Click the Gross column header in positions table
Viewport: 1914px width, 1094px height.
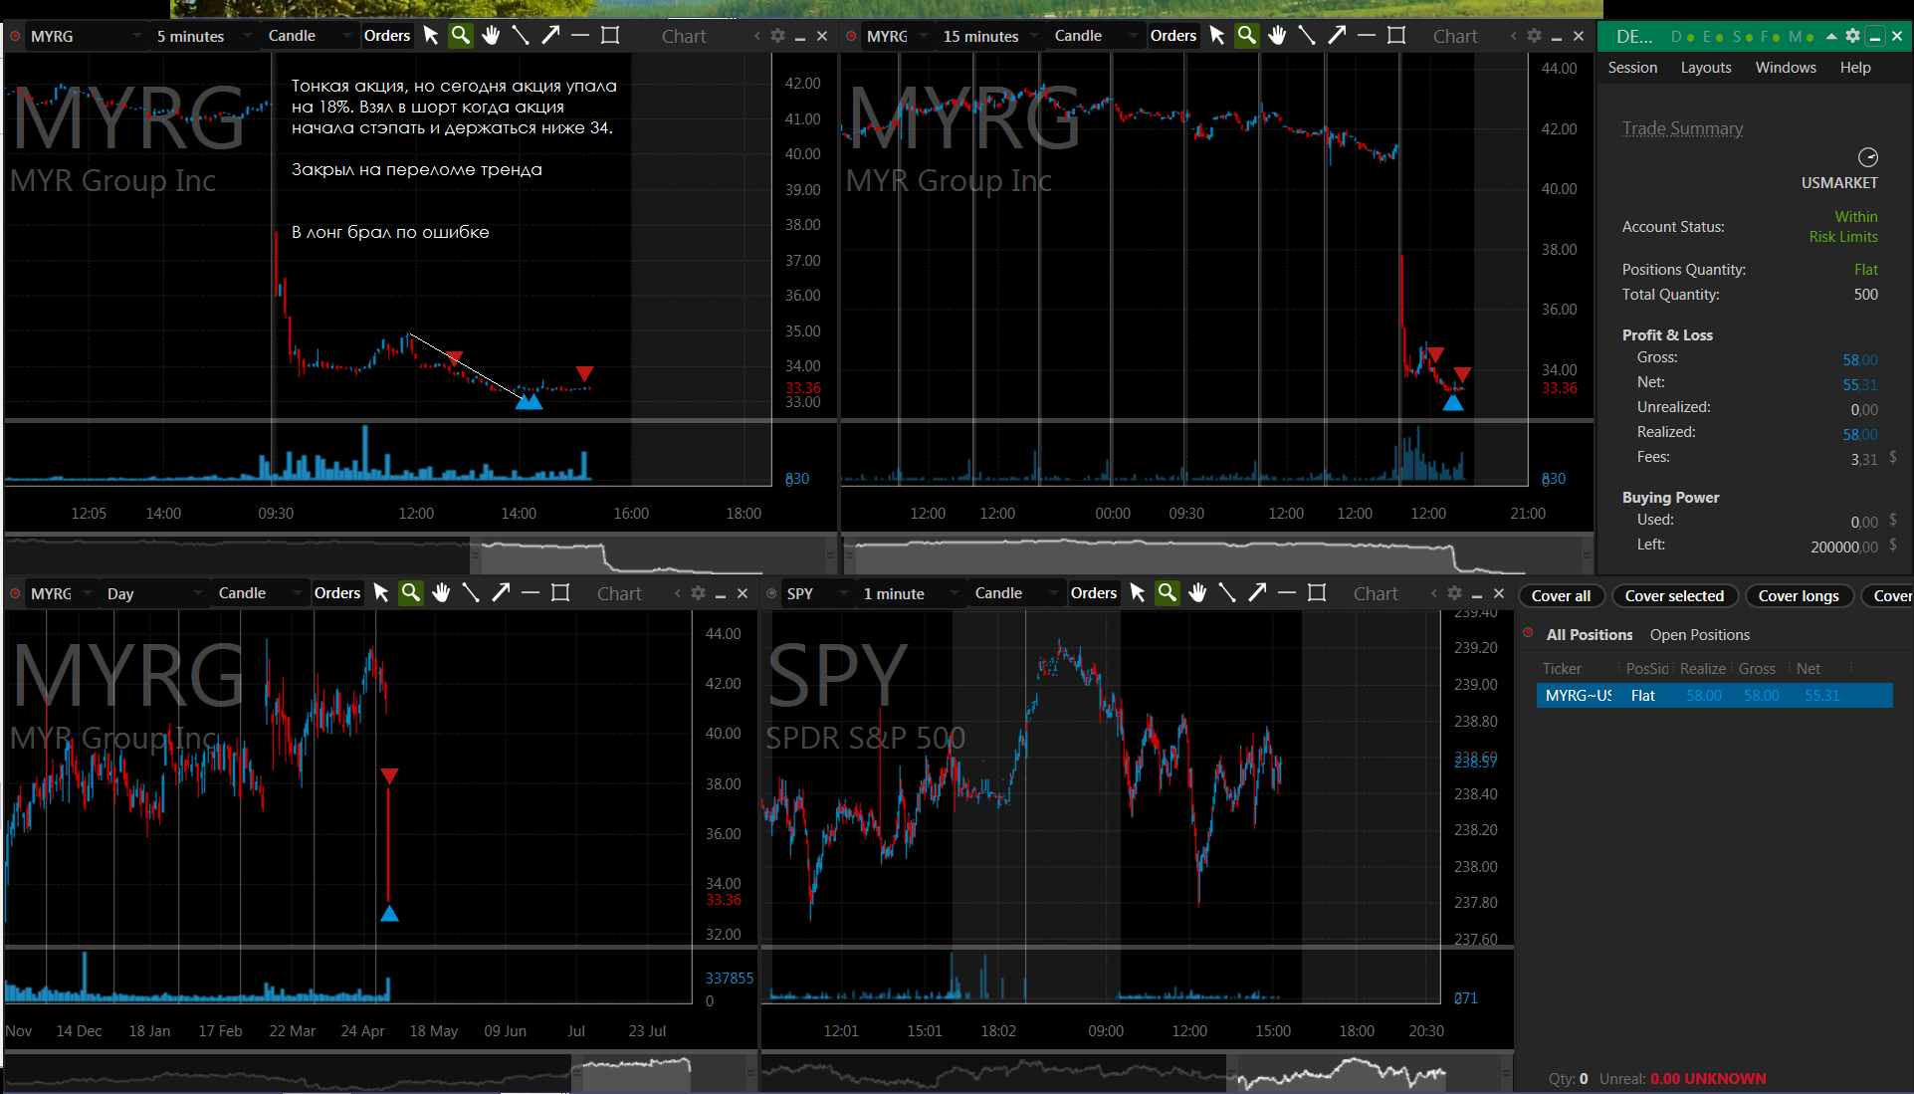1757,669
